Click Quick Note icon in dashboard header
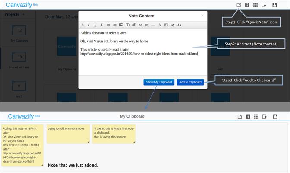 [239, 5]
